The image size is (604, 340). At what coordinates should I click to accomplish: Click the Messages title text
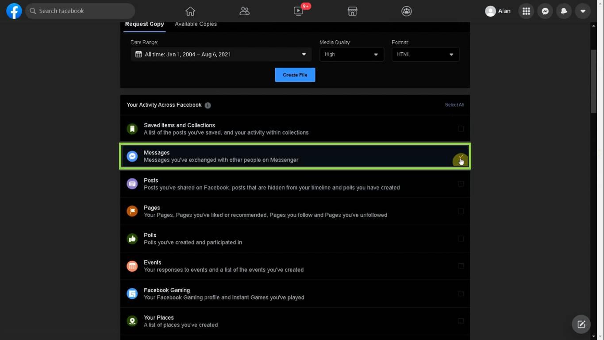click(x=157, y=153)
